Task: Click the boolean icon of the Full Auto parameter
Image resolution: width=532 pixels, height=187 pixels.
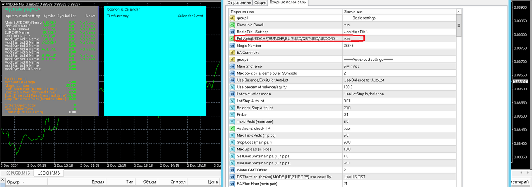Action: 232,39
